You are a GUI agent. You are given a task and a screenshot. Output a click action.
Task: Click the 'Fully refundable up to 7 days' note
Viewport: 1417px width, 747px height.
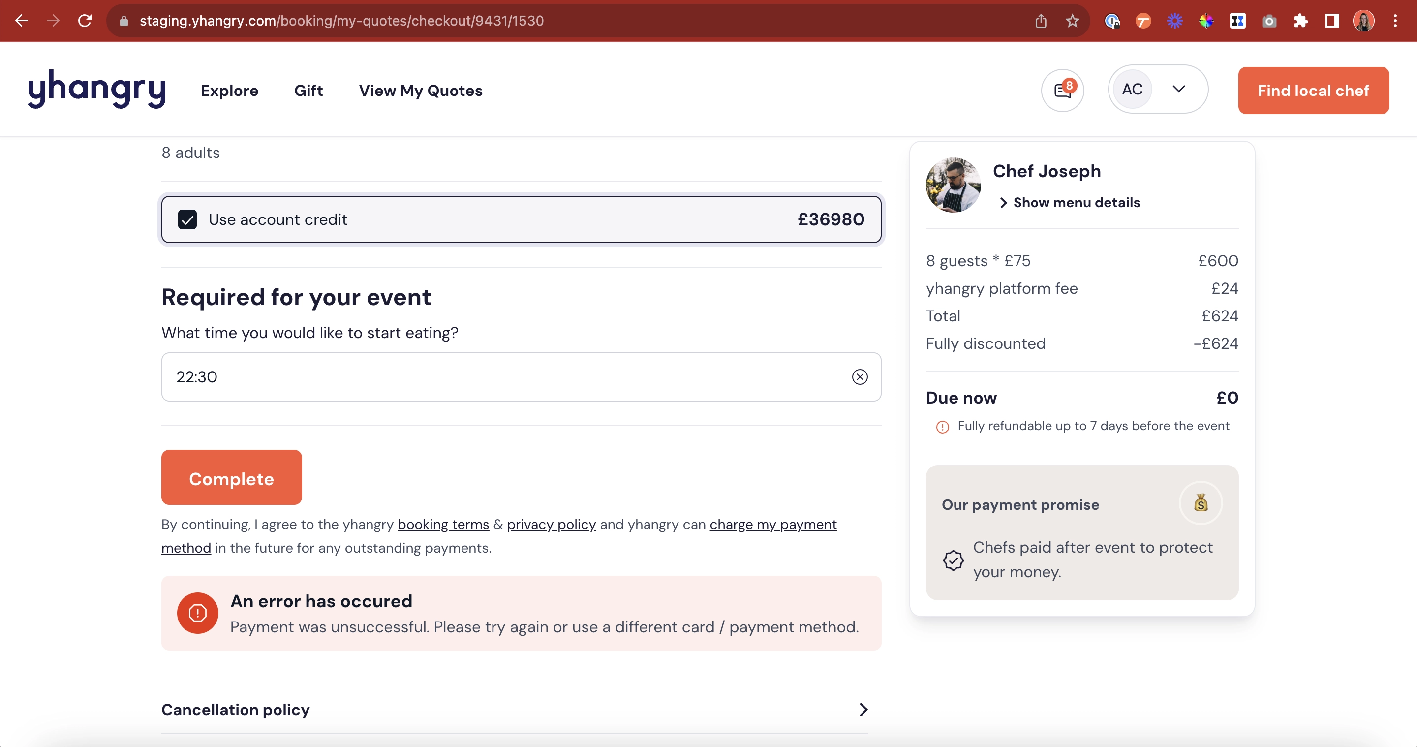point(1093,426)
